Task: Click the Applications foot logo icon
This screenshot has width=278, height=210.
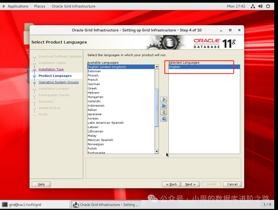Action: pos(3,6)
